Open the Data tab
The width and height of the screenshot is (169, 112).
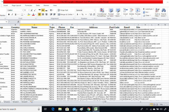[38, 5]
